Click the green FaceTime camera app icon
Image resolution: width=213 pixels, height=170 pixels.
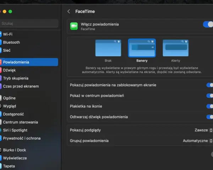tap(74, 26)
